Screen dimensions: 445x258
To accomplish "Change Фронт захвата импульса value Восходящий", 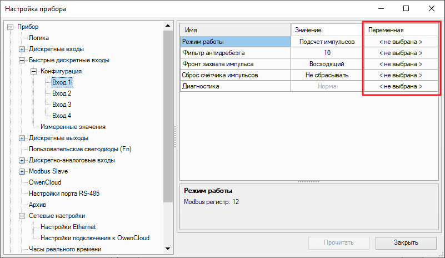I will click(327, 64).
